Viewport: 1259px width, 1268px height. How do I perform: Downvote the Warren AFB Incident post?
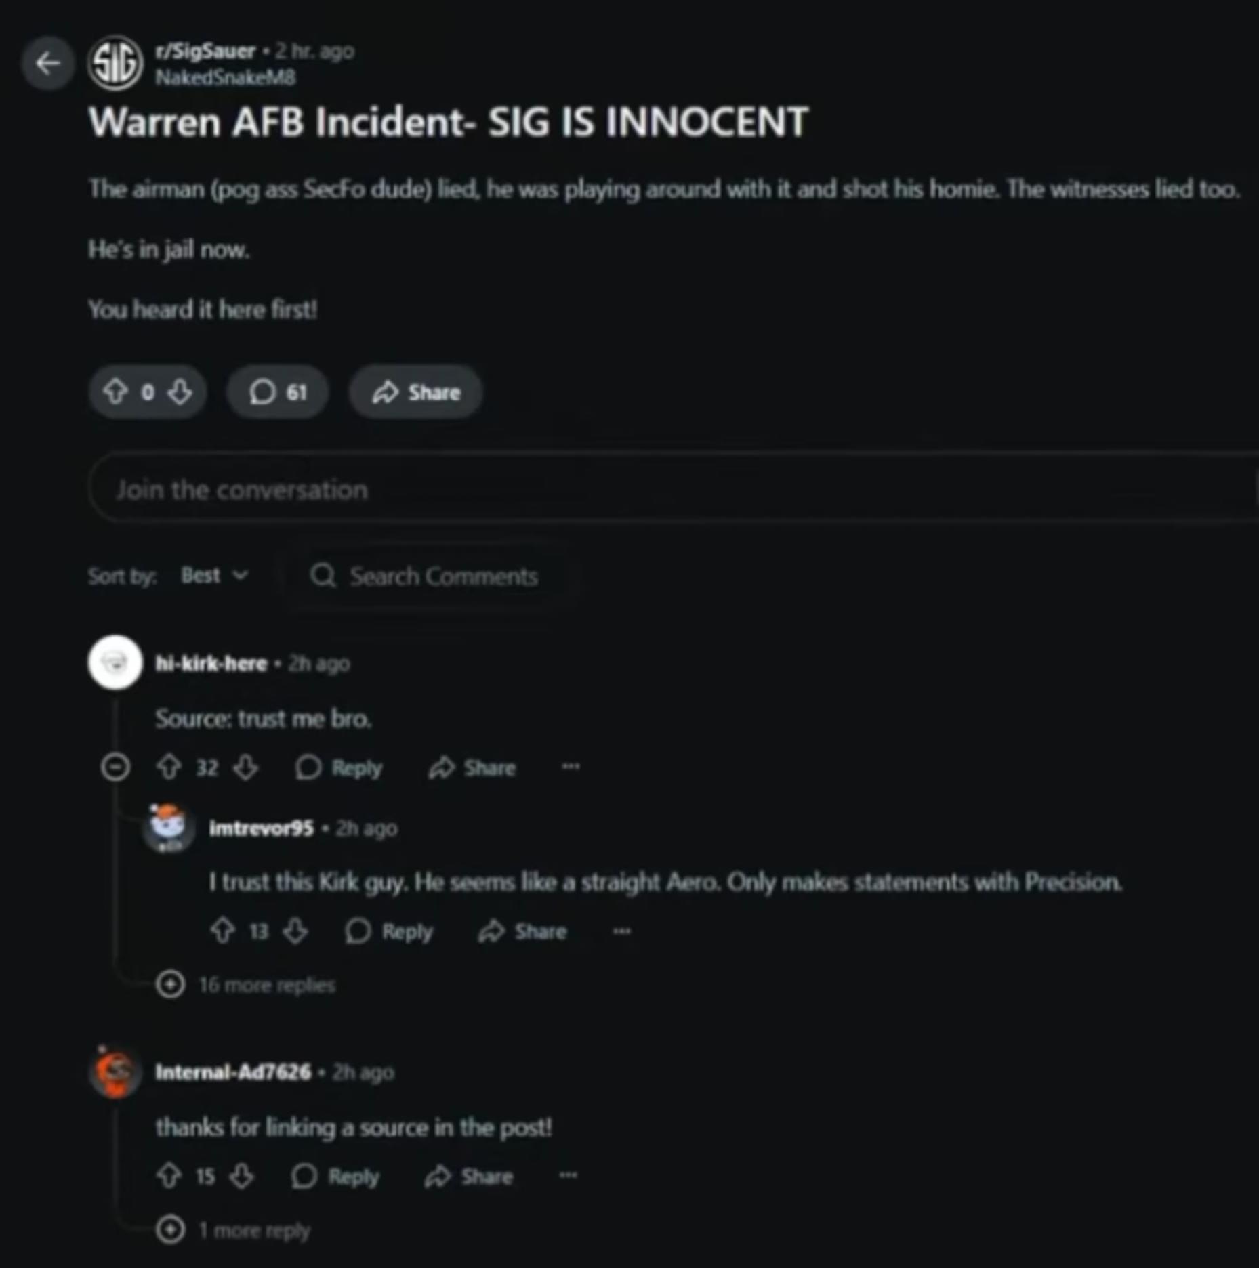coord(180,392)
